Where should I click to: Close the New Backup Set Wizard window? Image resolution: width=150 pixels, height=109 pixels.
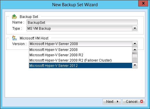pyautogui.click(x=143, y=3)
